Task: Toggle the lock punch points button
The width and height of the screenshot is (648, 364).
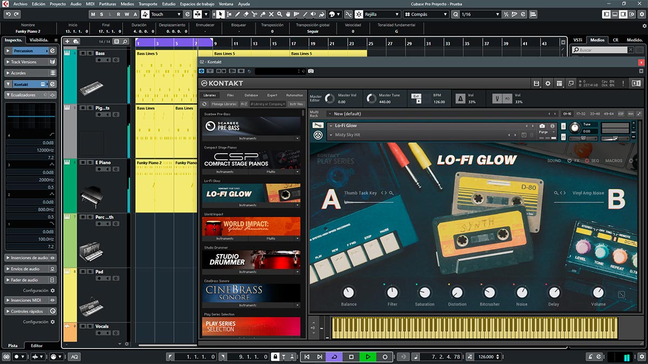Action: (x=275, y=356)
